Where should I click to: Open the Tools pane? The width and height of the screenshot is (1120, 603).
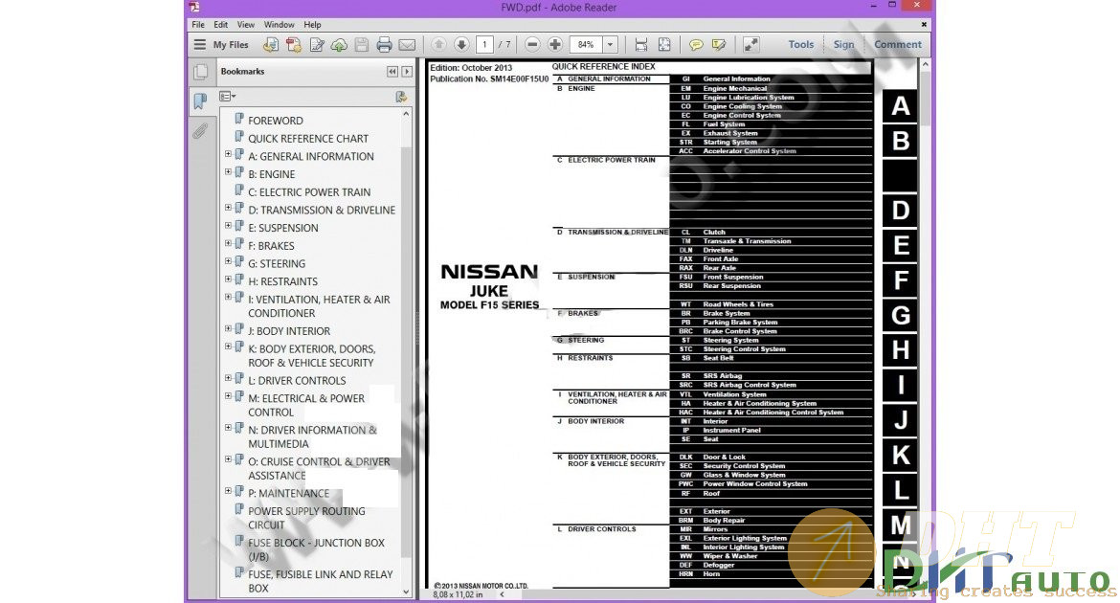800,44
